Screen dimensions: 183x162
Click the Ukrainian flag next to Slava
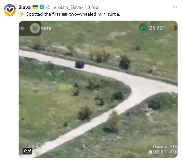(x=35, y=7)
